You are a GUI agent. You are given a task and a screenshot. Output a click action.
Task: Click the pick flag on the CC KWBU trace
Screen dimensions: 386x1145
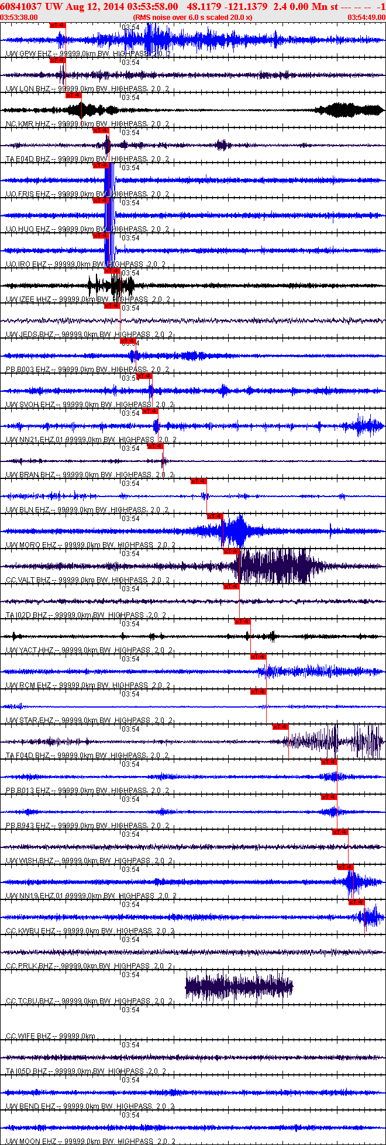[x=357, y=902]
